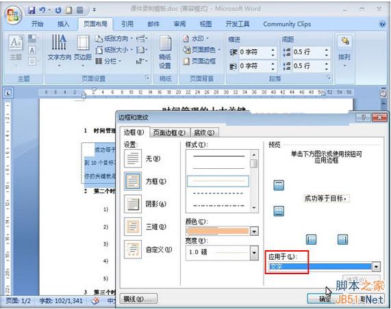Open page borders (页面边框) dialog
The width and height of the screenshot is (391, 309).
(199, 61)
